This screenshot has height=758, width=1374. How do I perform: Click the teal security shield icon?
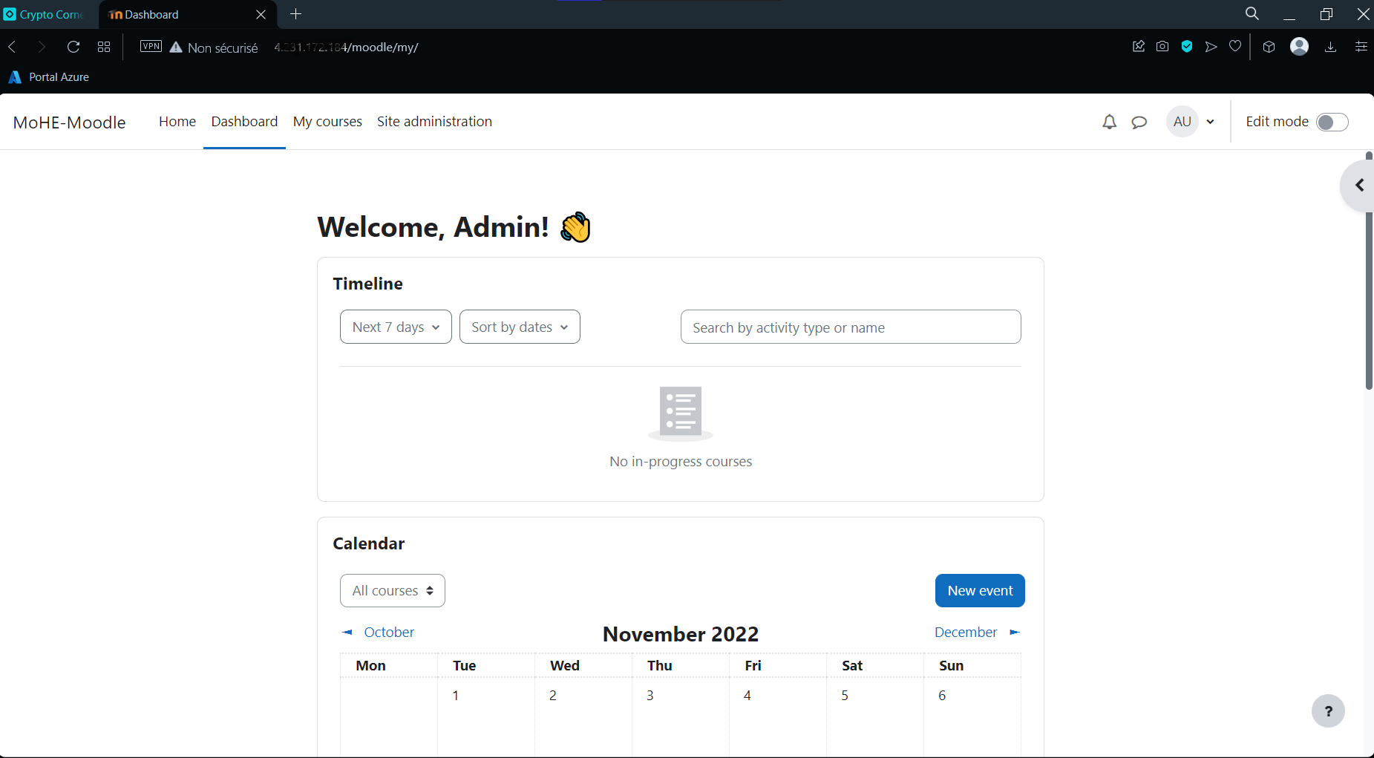click(x=1187, y=46)
